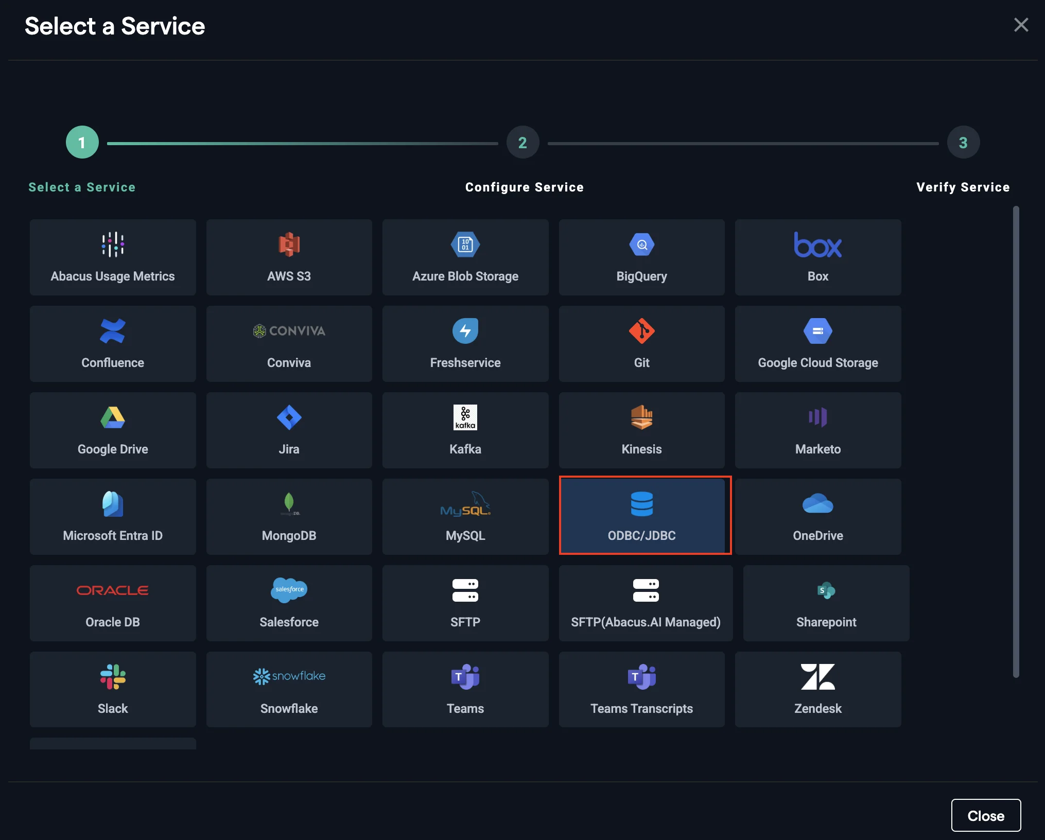1045x840 pixels.
Task: Select the Google Drive service
Action: point(112,430)
